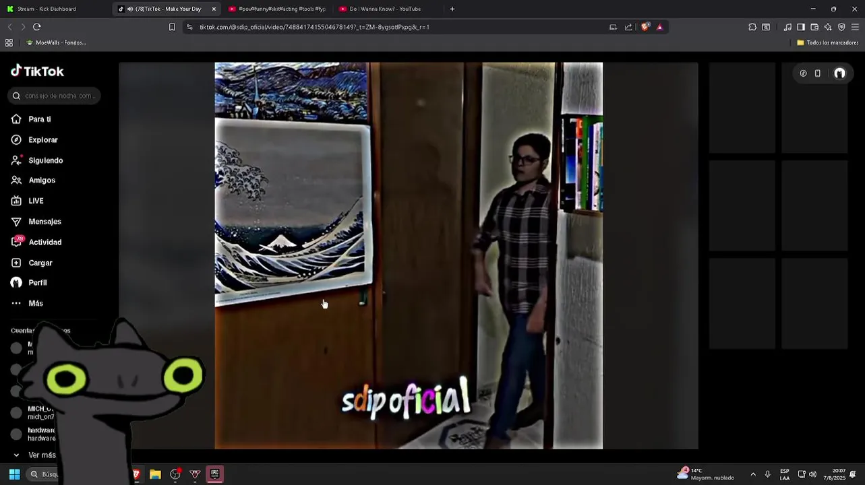
Task: Open Todos los marcadores folder
Action: coord(827,42)
